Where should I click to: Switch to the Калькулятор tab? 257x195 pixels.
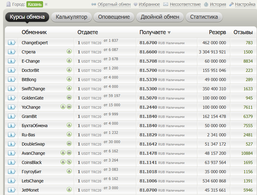tap(71, 17)
